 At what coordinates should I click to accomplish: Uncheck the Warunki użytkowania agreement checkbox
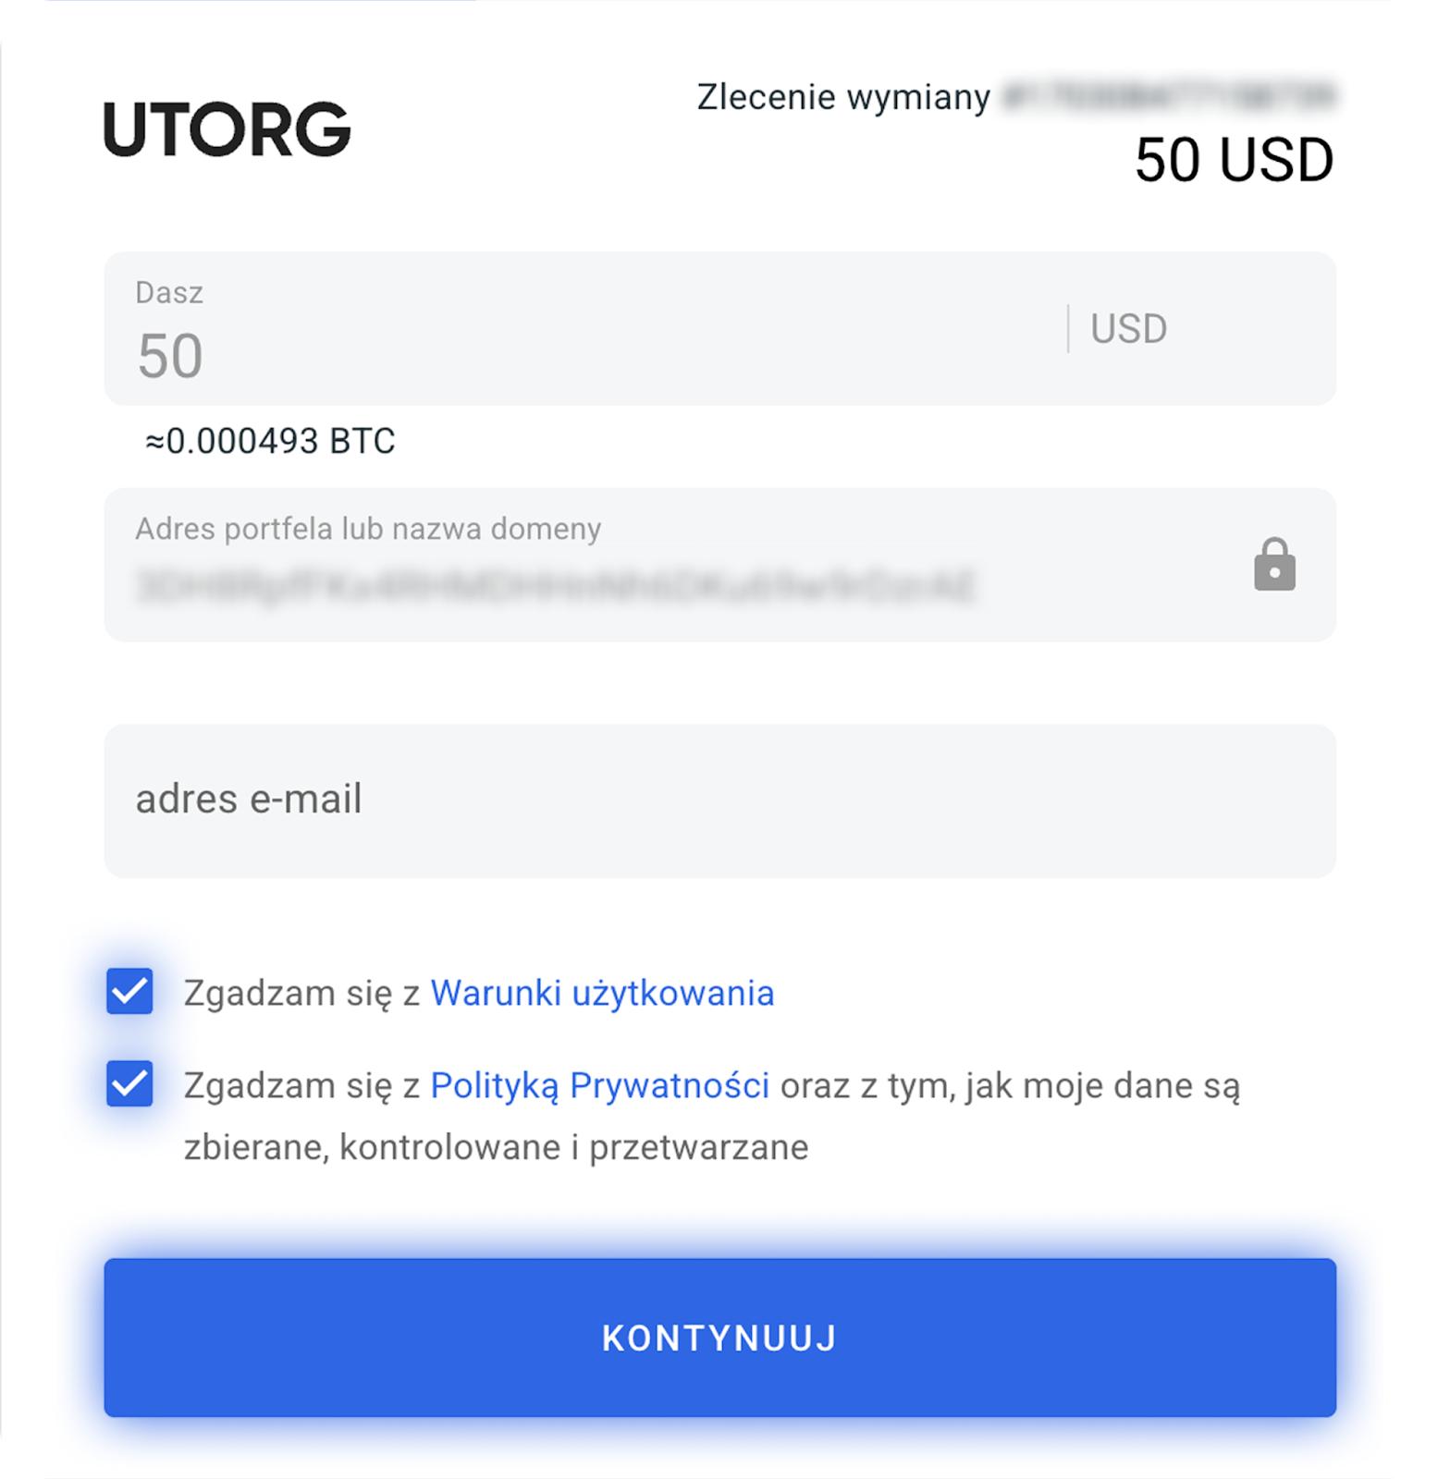click(129, 992)
